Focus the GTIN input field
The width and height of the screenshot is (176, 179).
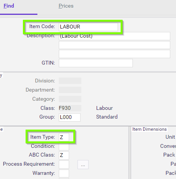point(96,63)
